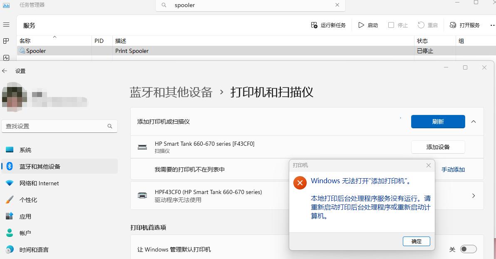The height and width of the screenshot is (259, 496).
Task: Start the selected Spooler service
Action: [x=368, y=25]
